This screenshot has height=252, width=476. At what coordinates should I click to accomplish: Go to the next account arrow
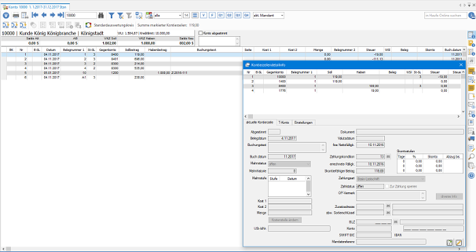52,15
